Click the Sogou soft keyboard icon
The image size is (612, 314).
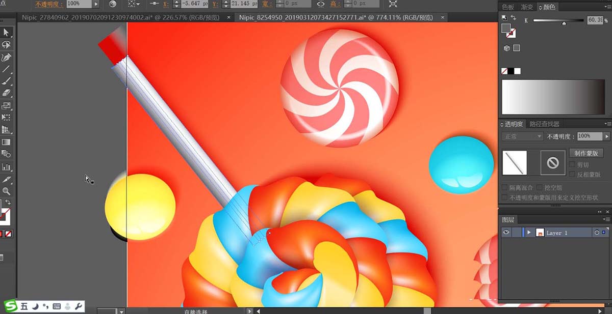tap(57, 306)
